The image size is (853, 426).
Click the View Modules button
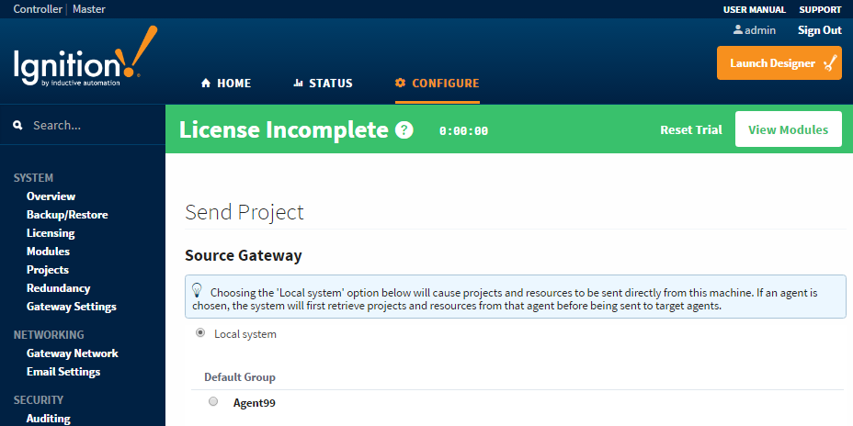[x=788, y=129]
